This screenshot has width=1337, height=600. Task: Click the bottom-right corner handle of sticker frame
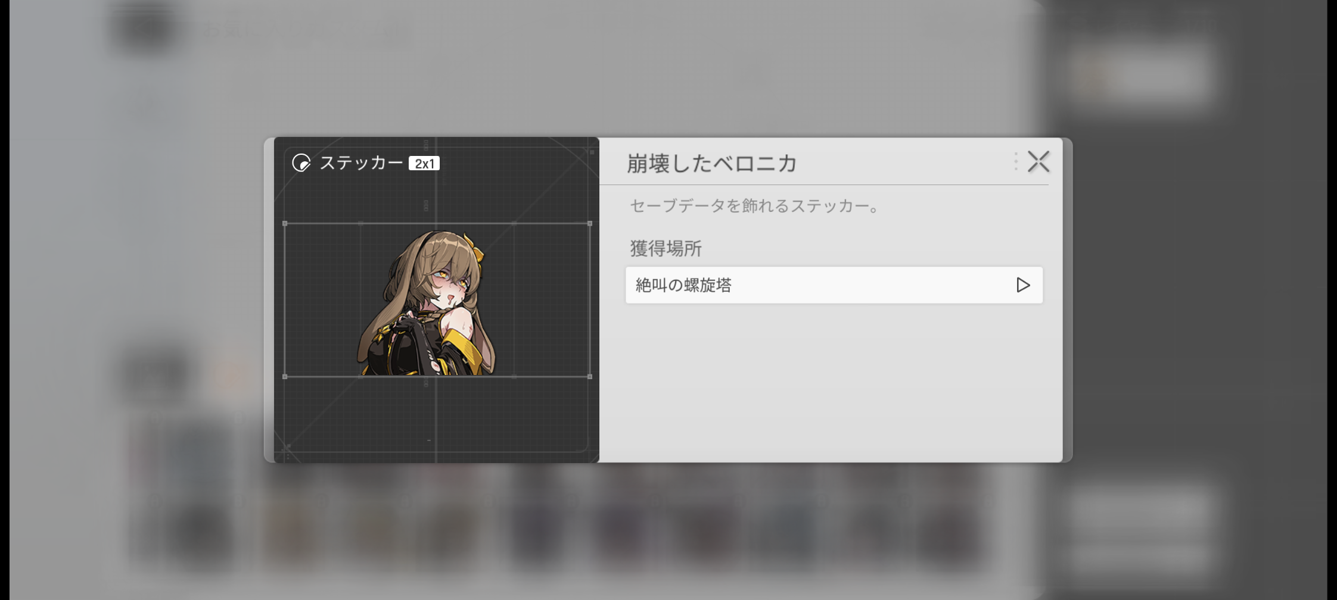pyautogui.click(x=590, y=376)
